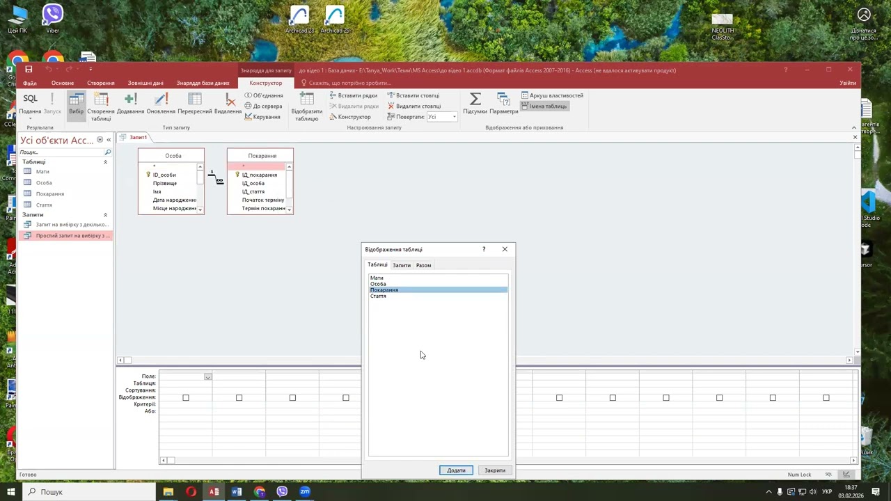Tick the third Відображення checkbox
This screenshot has height=501, width=891.
[x=292, y=397]
